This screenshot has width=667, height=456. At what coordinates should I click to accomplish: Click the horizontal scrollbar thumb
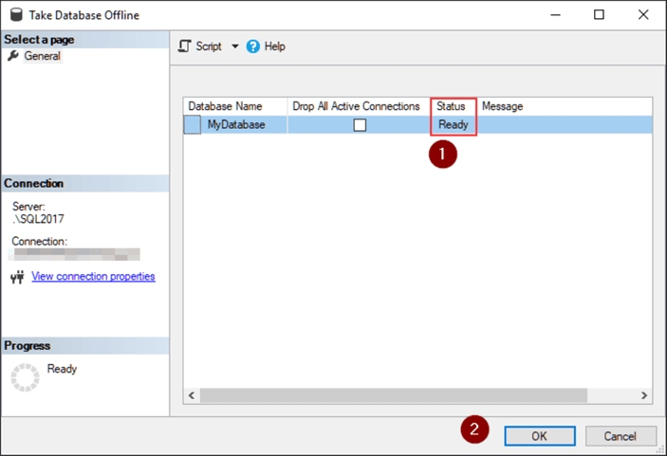tap(394, 395)
